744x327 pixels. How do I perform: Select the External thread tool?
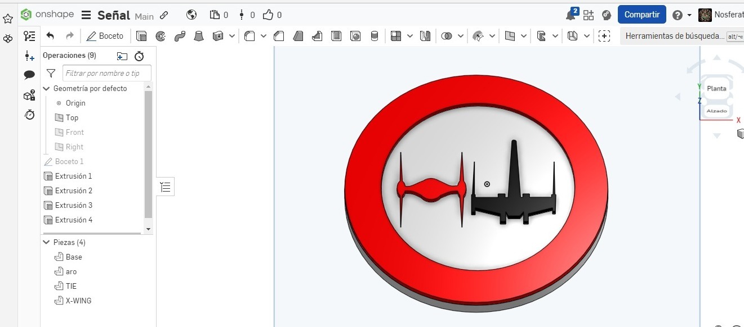[375, 36]
